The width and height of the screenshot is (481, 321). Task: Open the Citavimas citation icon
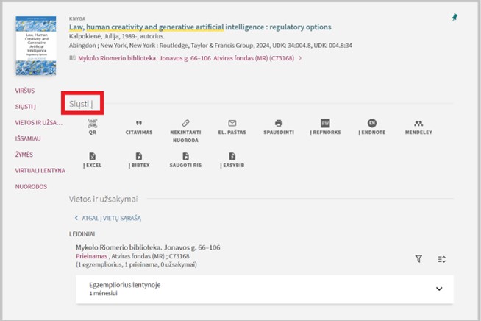pyautogui.click(x=138, y=124)
